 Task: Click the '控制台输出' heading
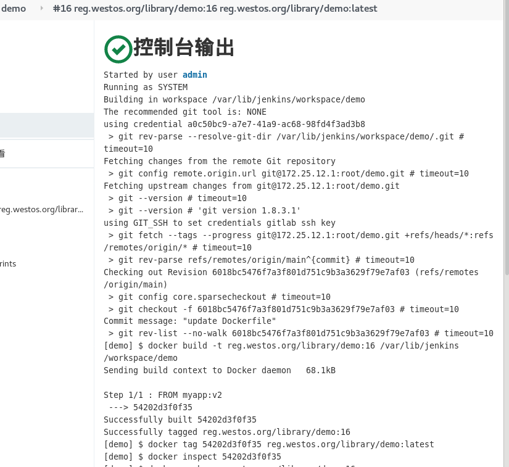pos(184,48)
